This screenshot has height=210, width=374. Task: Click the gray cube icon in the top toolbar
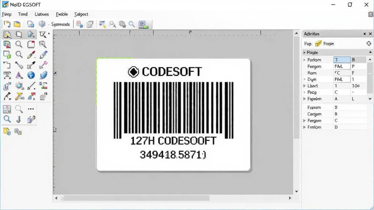point(42,24)
